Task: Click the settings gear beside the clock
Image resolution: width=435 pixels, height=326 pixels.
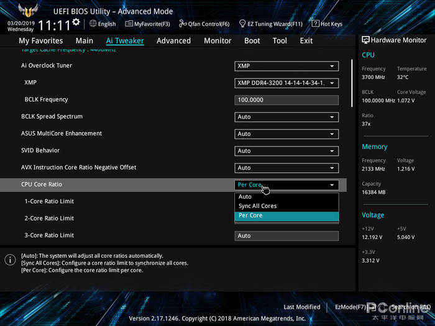Action: (76, 22)
